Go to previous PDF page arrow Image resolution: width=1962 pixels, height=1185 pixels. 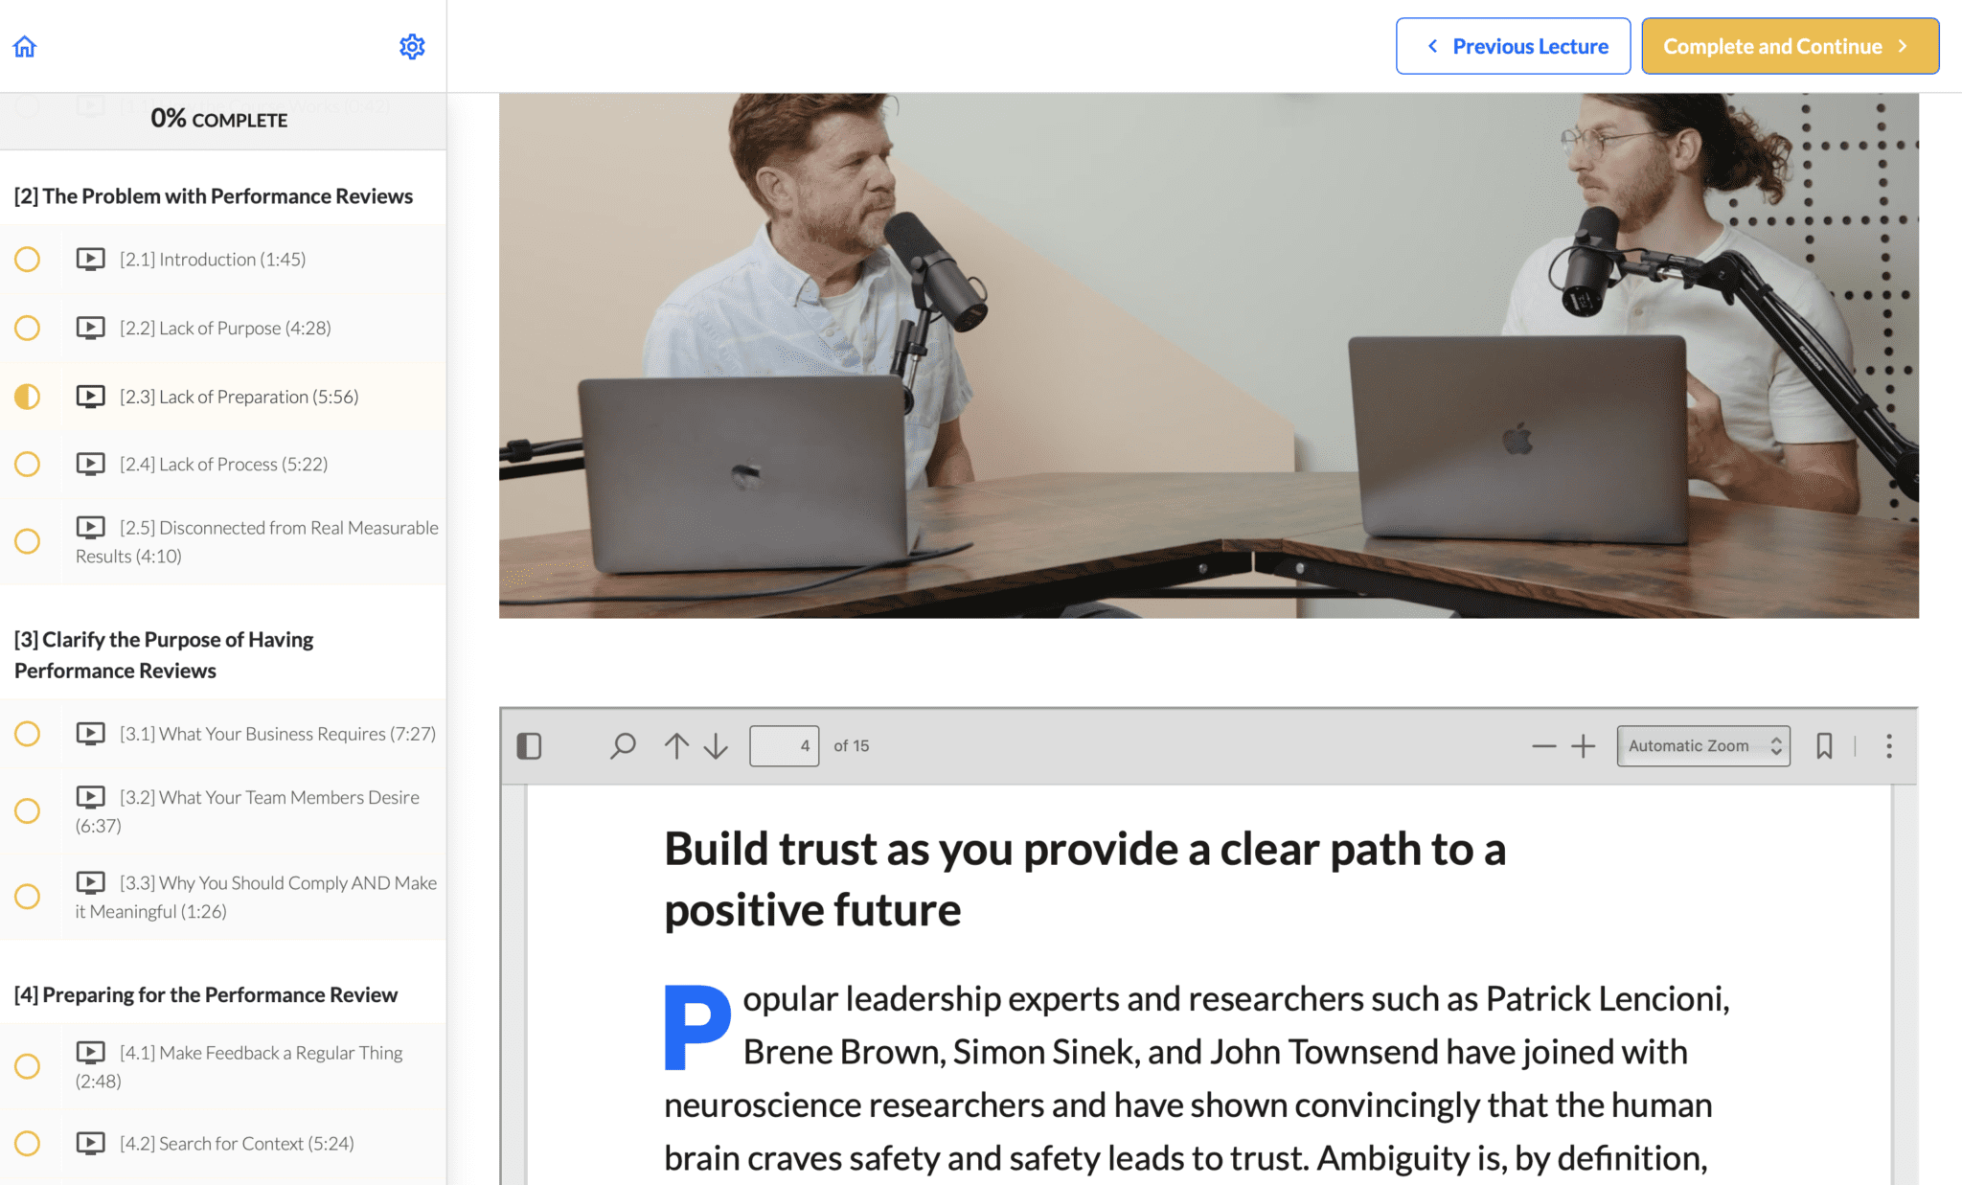click(676, 745)
